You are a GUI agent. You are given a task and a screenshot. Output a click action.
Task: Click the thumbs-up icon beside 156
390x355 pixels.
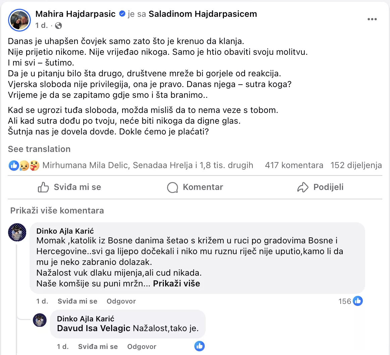pyautogui.click(x=358, y=301)
